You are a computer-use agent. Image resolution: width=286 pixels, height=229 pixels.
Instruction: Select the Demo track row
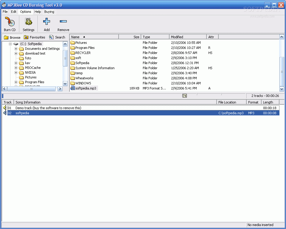(143, 108)
